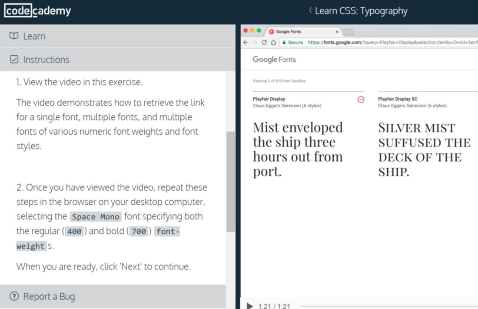Click the browser back arrow
Screen dimensions: 478x309
tap(246, 43)
